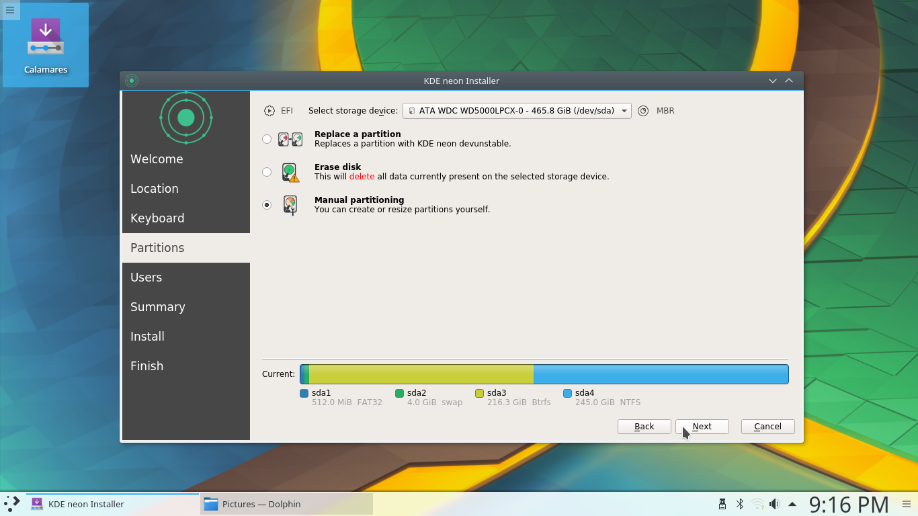Open the wireless network tray icon
The height and width of the screenshot is (516, 918).
pyautogui.click(x=757, y=504)
